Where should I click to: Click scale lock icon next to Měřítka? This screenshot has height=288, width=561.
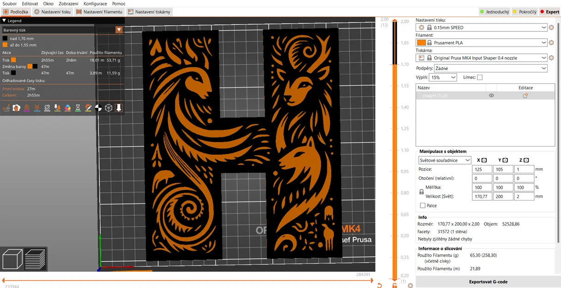421,192
